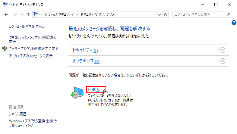Minimize the セキュリティとメンテナンス window
Screen dimensions: 237x134
click(x=202, y=5)
